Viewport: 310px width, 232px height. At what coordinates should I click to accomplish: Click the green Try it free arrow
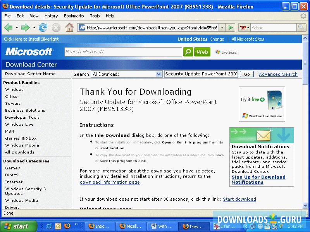pos(262,99)
